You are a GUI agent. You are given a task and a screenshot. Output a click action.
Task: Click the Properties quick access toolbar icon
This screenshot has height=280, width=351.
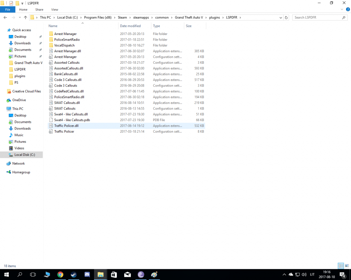point(11,3)
